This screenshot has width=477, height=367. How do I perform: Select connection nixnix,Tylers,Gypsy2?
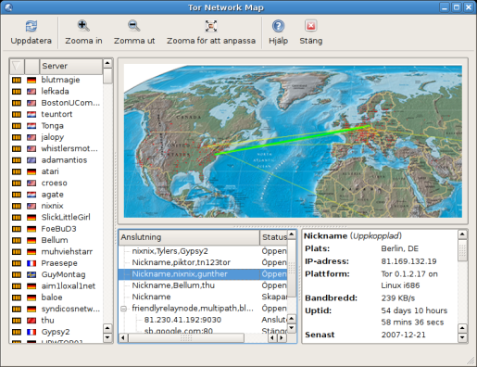coord(203,251)
